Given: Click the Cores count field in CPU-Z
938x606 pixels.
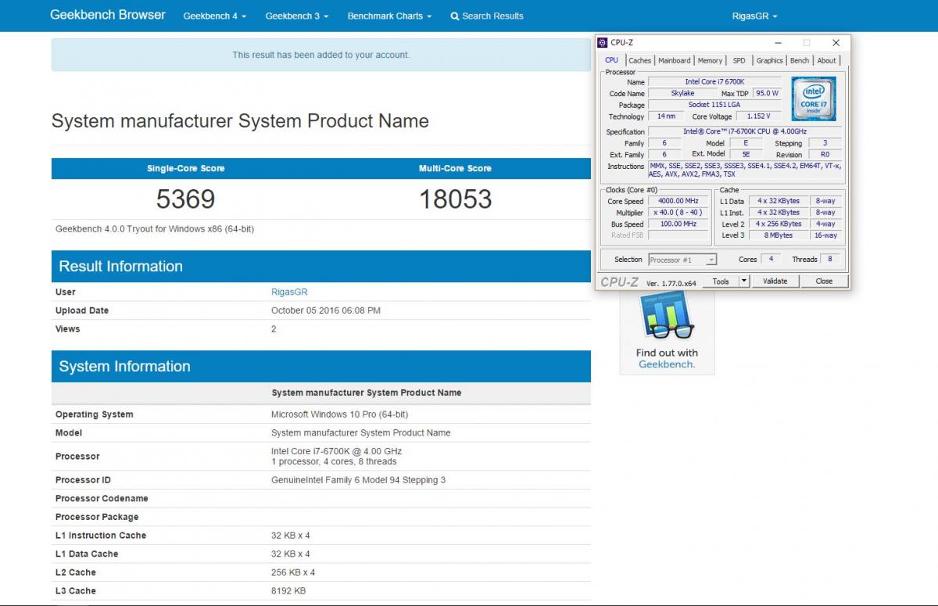Looking at the screenshot, I should (771, 259).
